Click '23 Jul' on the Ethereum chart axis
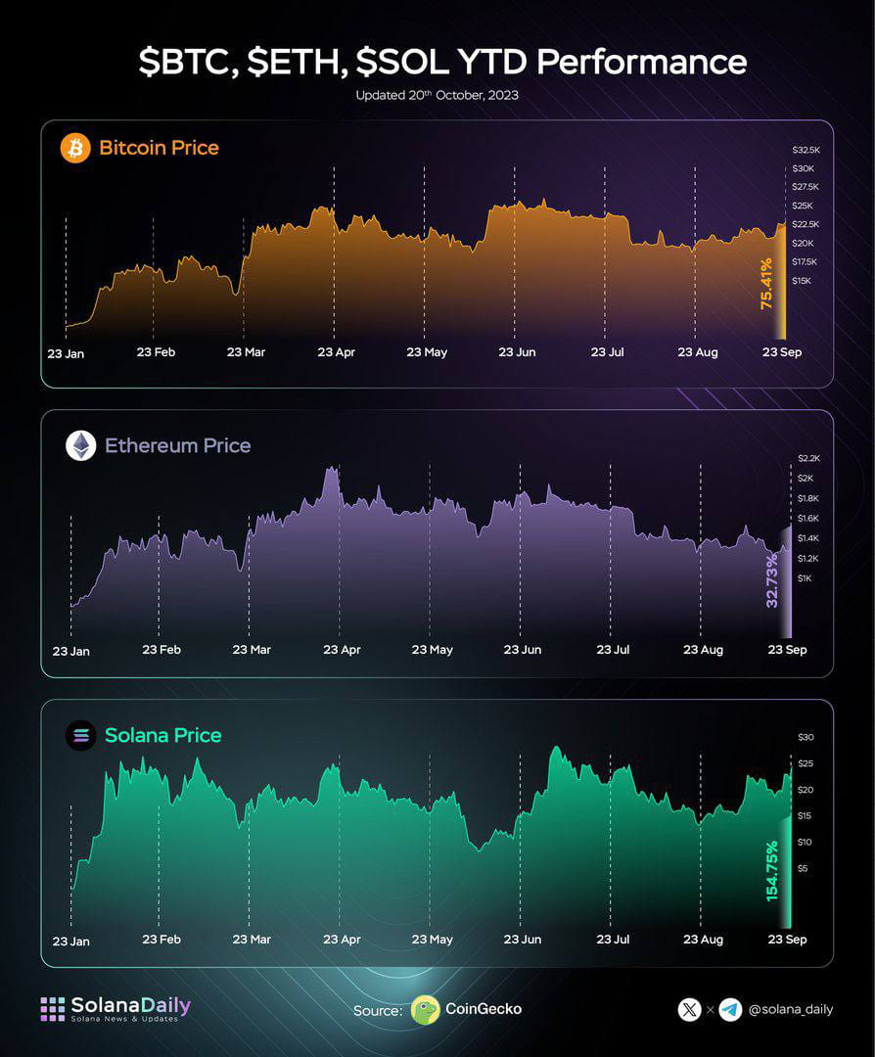This screenshot has width=875, height=1057. click(613, 649)
